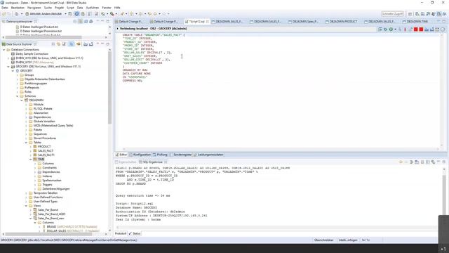Select the Product.txt file in project explorer
Viewport: 449px width, 253px height.
[39, 27]
